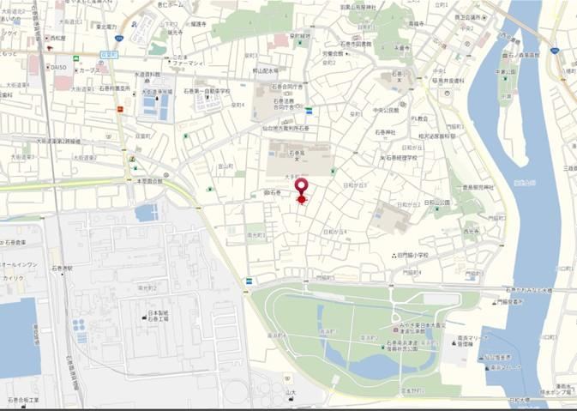
Task: Click the convenience store icon by 石巻法務合同庁舎
Action: point(310,111)
